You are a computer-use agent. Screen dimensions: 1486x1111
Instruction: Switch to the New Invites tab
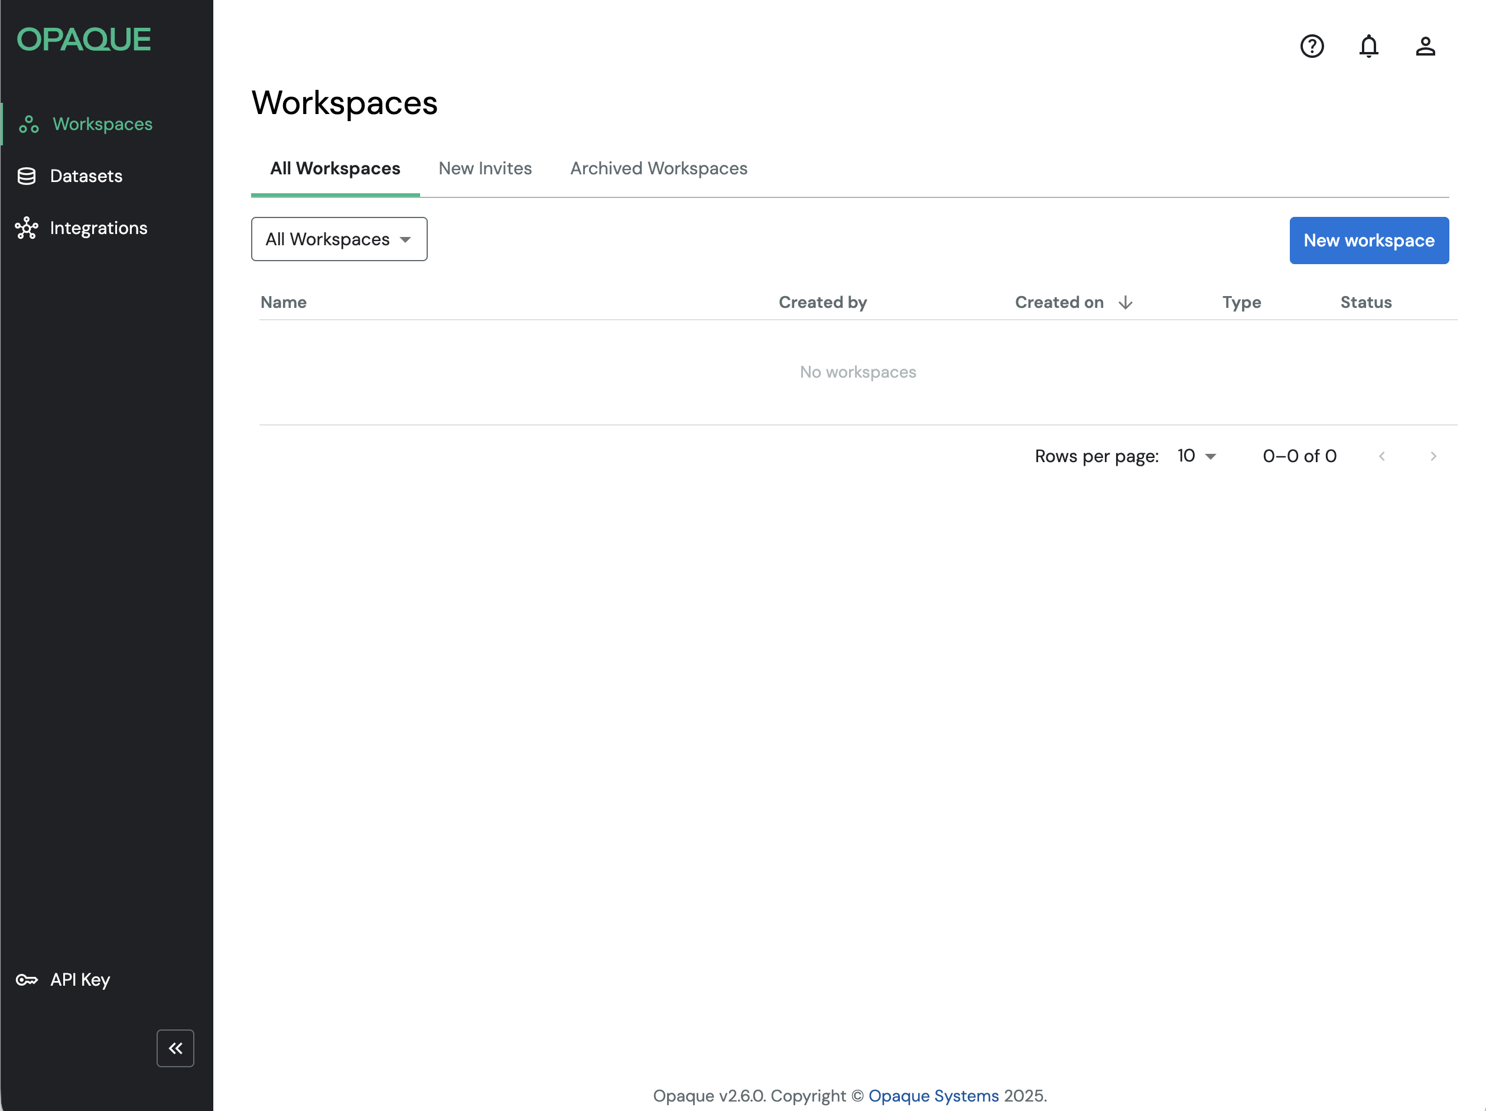[x=485, y=168]
